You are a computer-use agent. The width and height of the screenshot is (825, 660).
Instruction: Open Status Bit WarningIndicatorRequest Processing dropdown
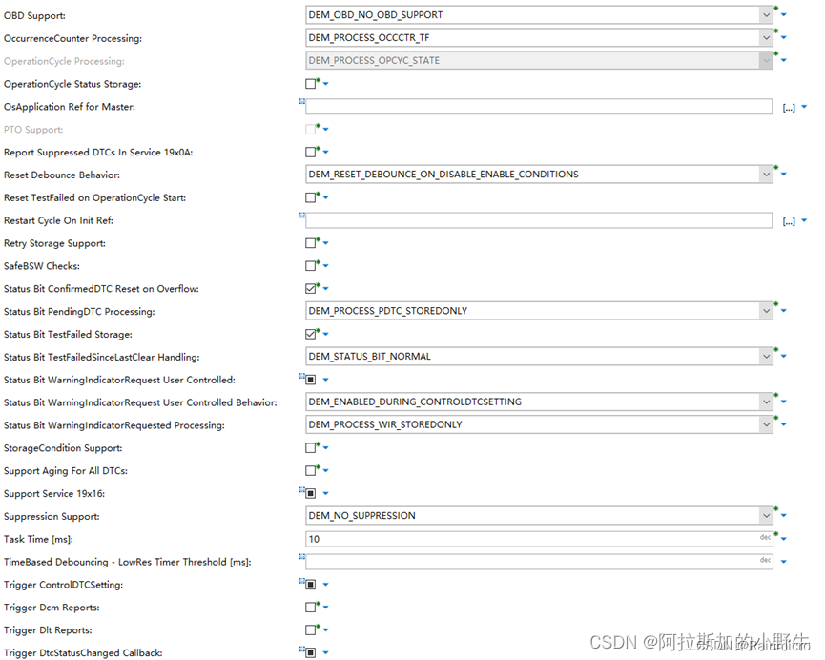pyautogui.click(x=768, y=424)
